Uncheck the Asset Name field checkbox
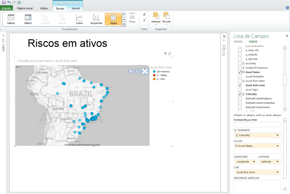Image resolution: width=290 pixels, height=194 pixels. pyautogui.click(x=240, y=72)
